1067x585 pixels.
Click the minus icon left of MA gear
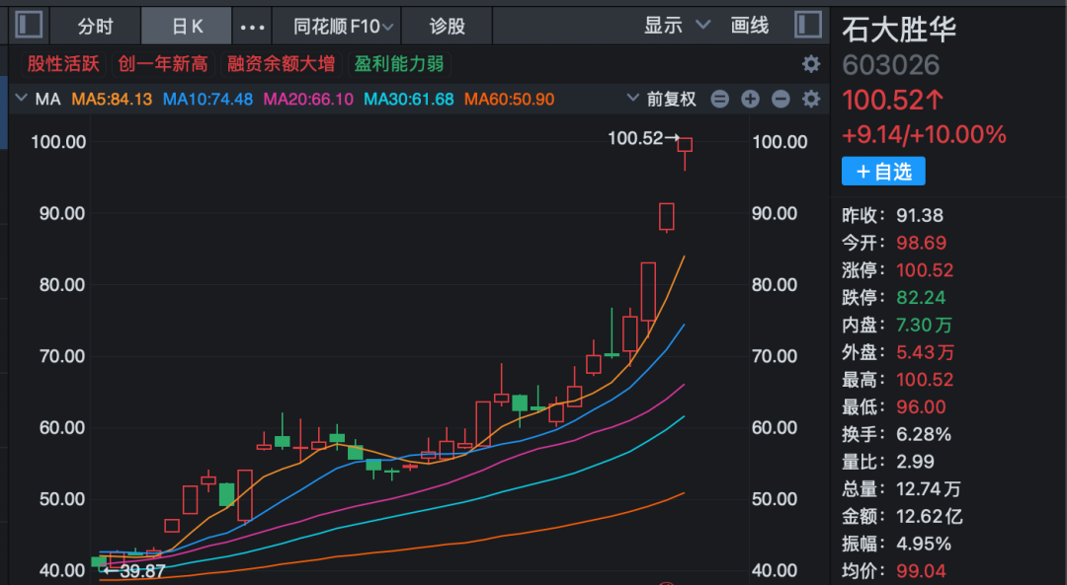[780, 99]
